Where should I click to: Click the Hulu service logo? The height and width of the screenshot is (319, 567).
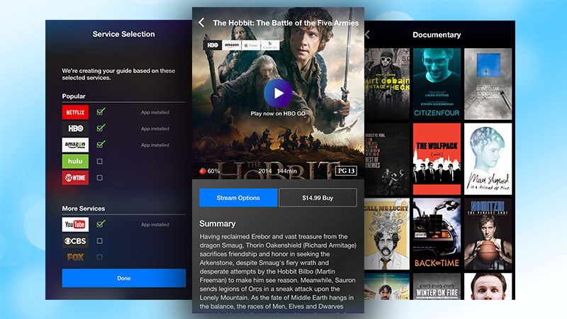coord(75,162)
